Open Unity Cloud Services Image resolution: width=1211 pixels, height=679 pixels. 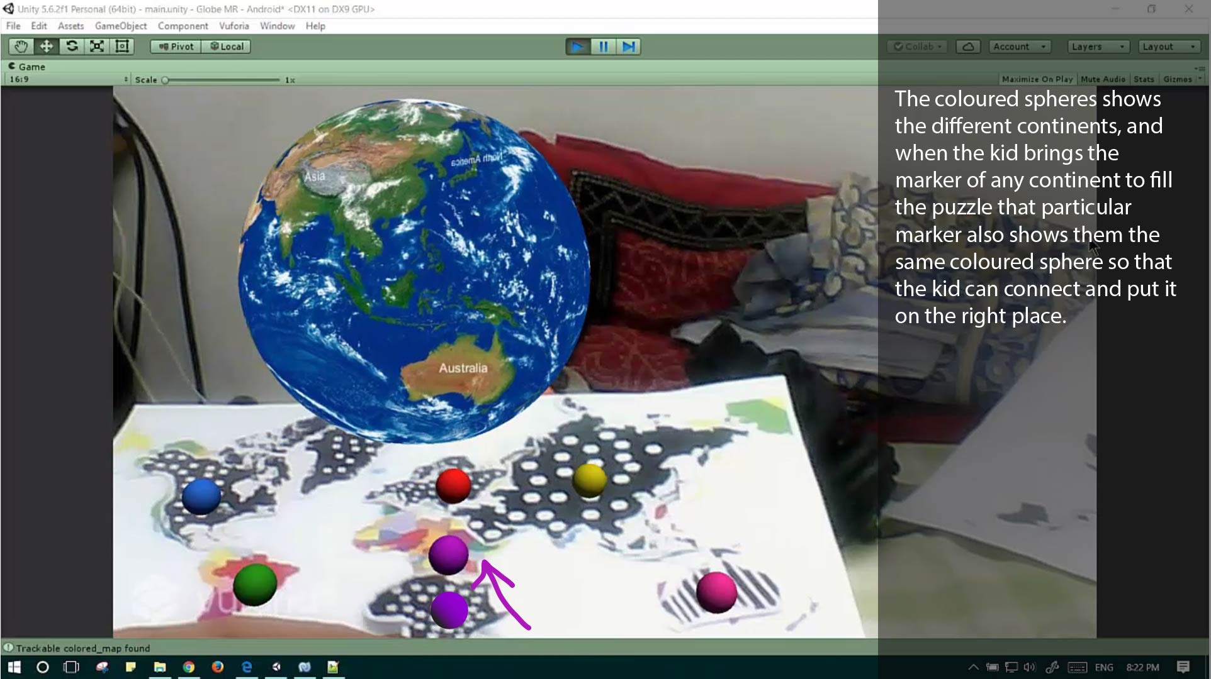[967, 46]
